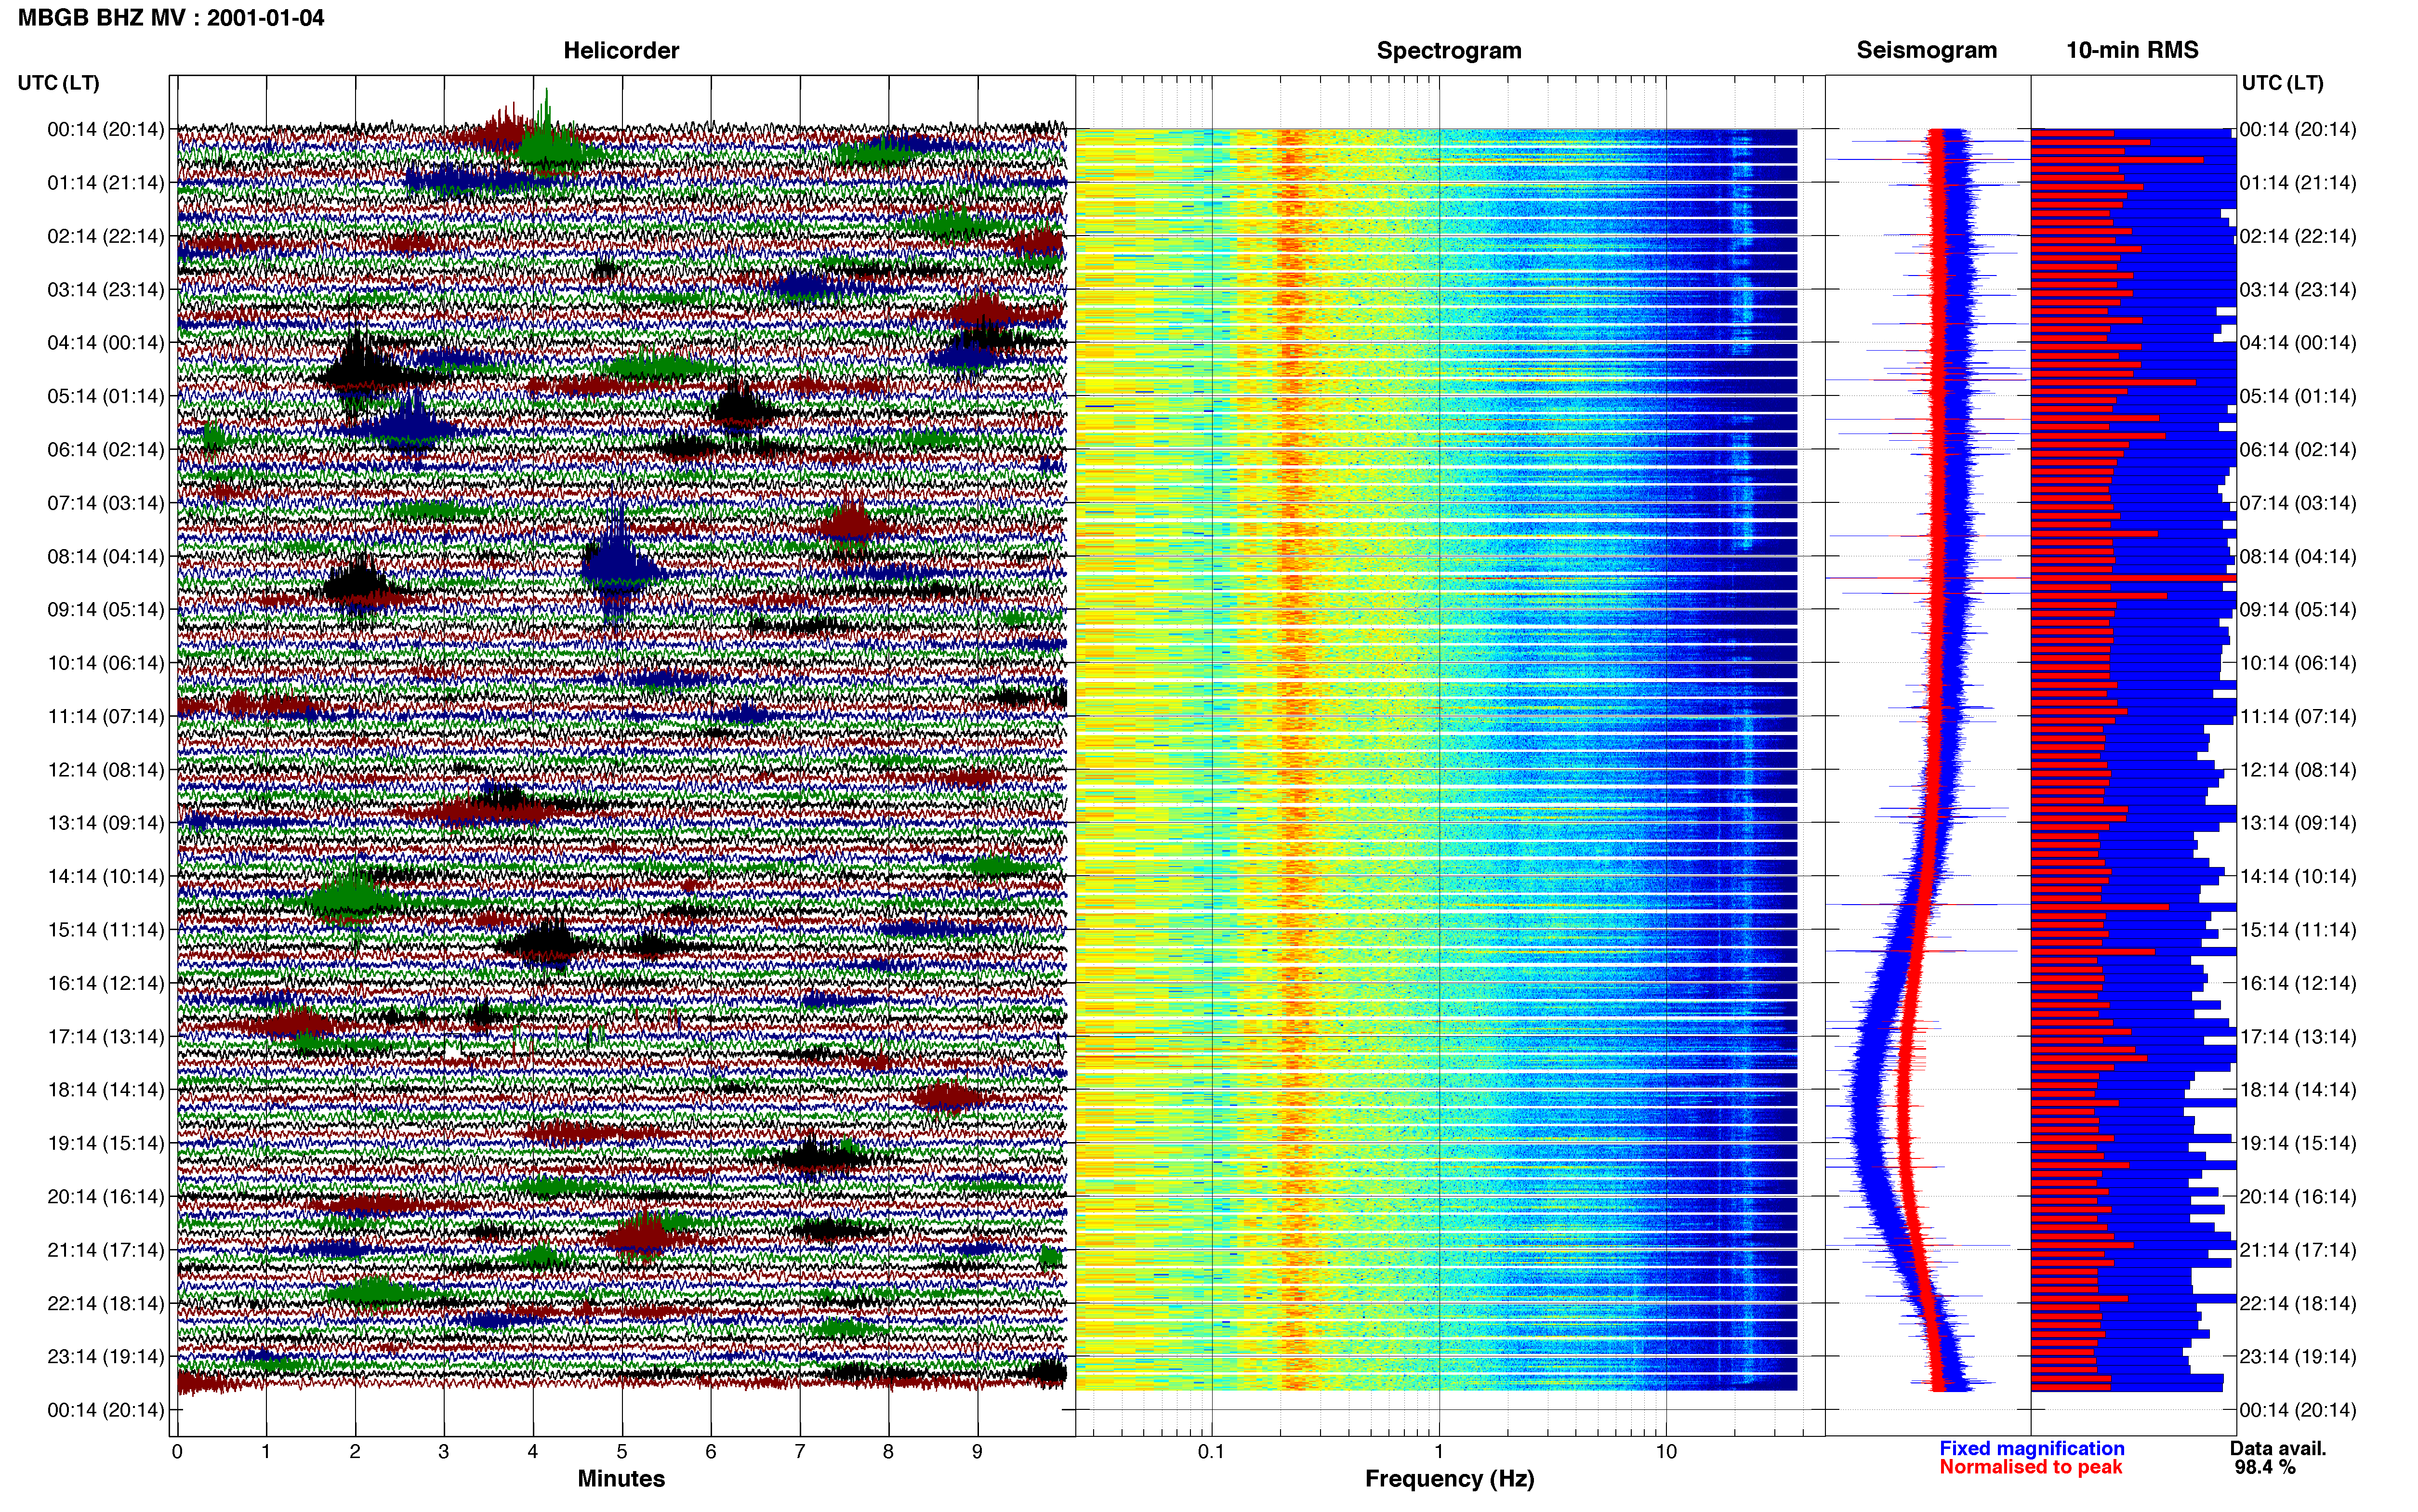Select the '1' frequency tick label
Screen dimensions: 2418x1512
(1439, 1452)
